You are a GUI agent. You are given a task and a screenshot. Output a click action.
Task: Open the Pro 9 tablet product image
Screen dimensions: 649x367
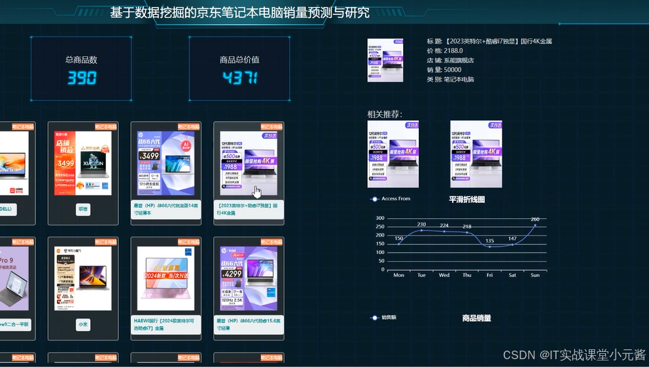point(14,279)
